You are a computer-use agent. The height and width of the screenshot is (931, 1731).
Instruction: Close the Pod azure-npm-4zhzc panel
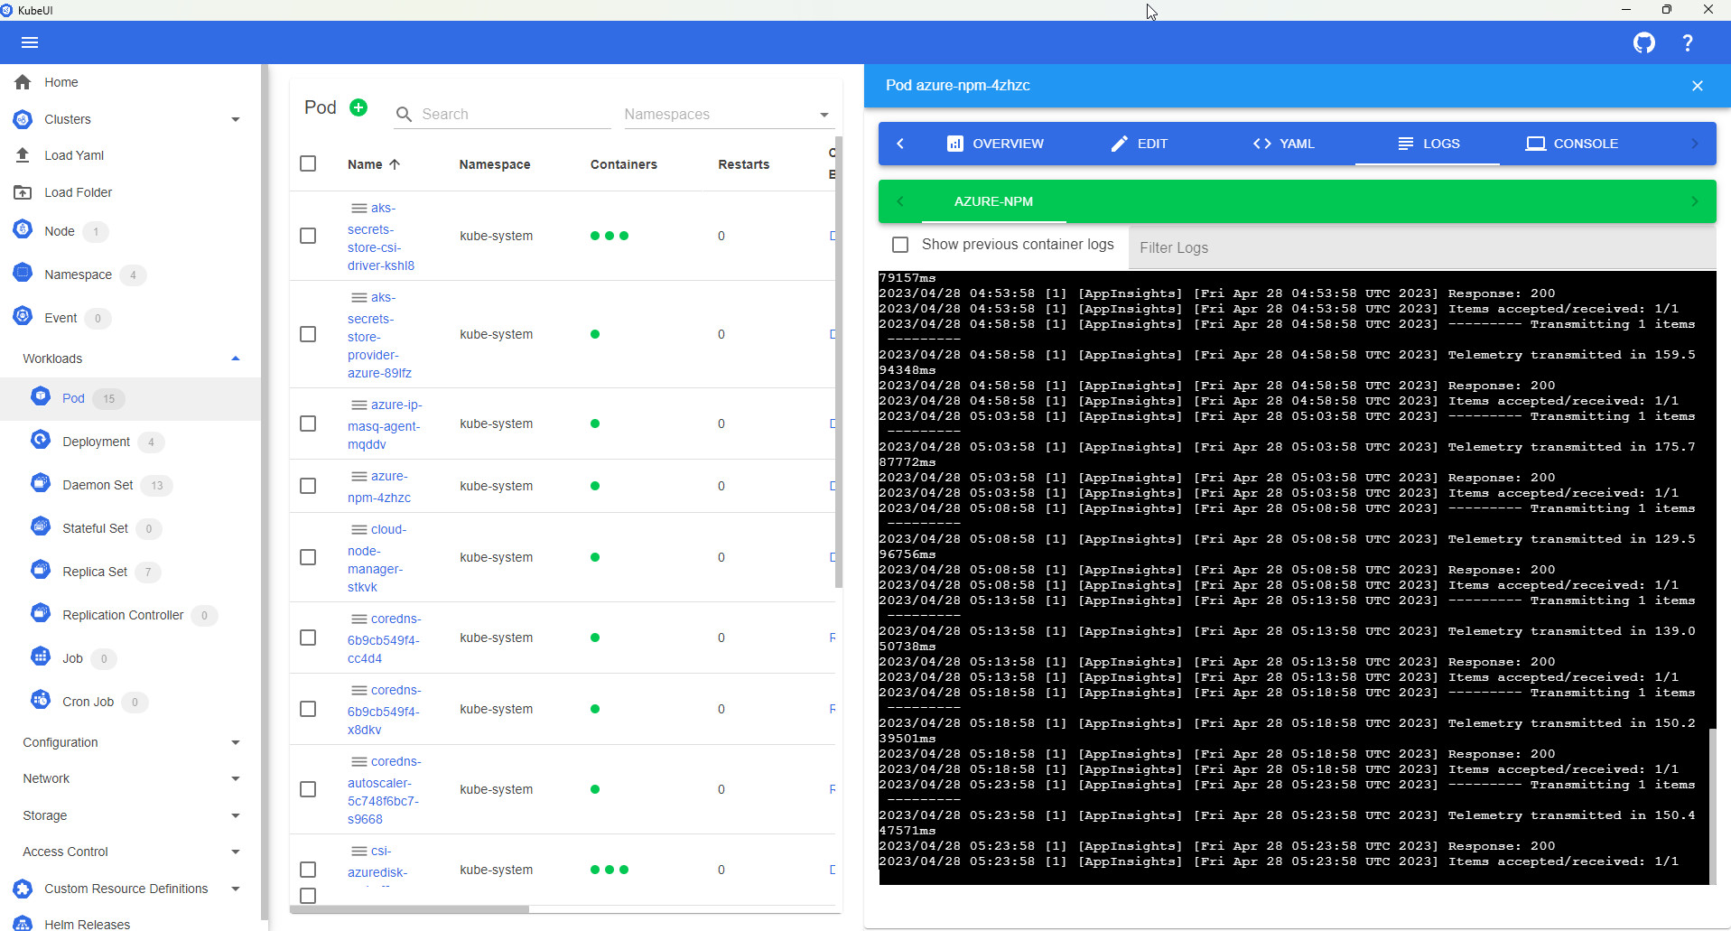pyautogui.click(x=1698, y=86)
